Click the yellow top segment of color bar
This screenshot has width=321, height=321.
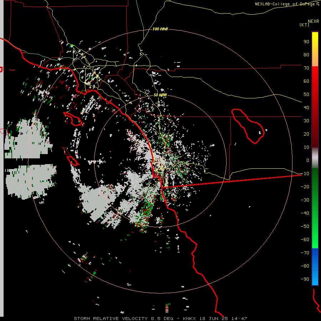tap(315, 49)
